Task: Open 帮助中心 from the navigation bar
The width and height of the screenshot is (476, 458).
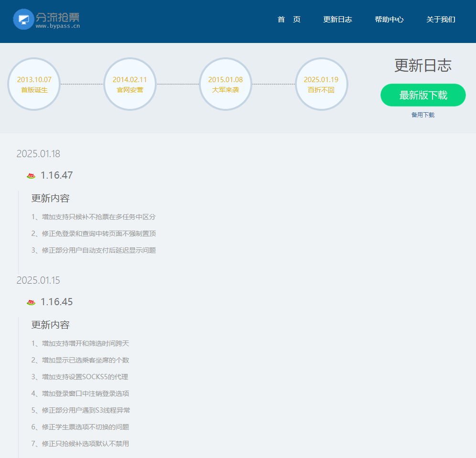Action: 389,20
